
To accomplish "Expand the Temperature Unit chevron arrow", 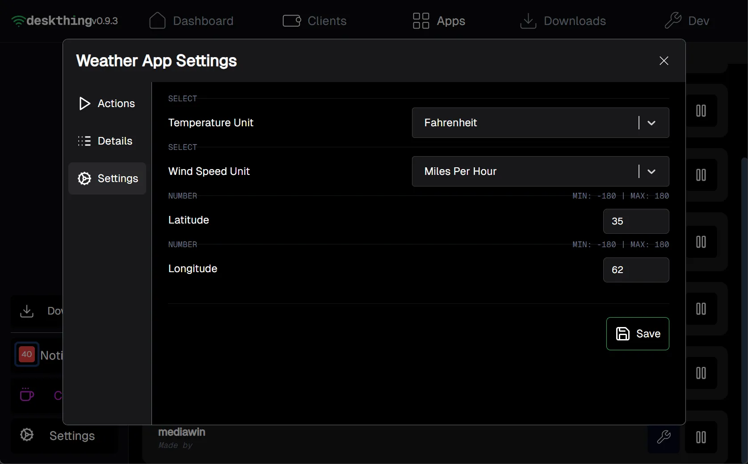I will 651,123.
